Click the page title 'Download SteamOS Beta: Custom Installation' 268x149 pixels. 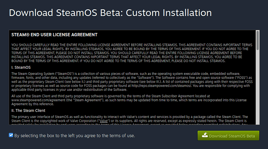pyautogui.click(x=110, y=13)
